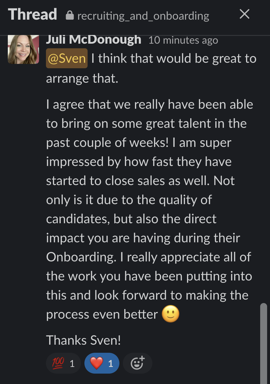Screen dimensions: 270x384
Task: Click the smiley emoji in the message text
Action: pos(171,314)
